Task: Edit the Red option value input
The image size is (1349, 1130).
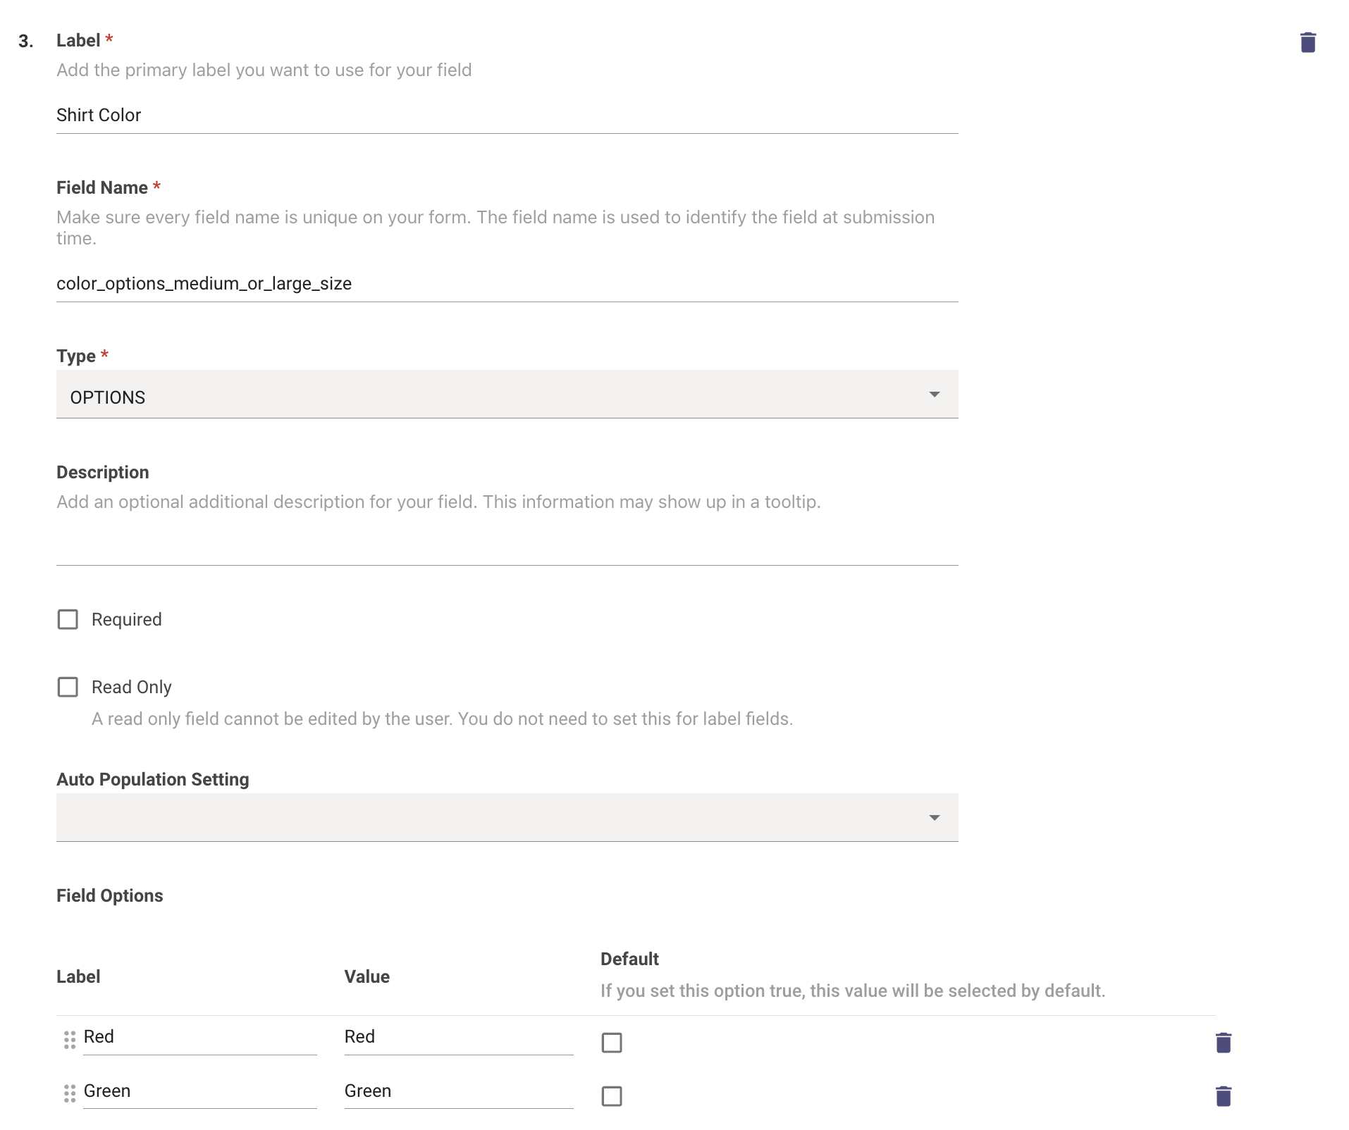Action: [458, 1037]
